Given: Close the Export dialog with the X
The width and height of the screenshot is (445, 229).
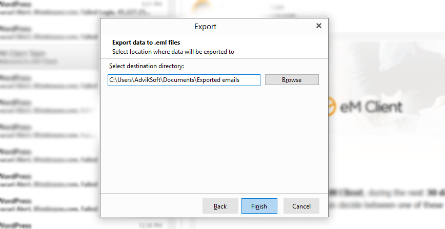Looking at the screenshot, I should tap(319, 26).
